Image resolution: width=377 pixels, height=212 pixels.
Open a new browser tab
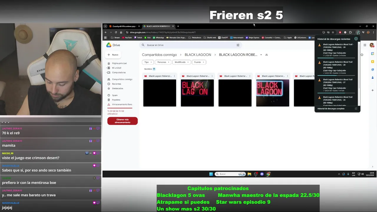[x=178, y=26]
